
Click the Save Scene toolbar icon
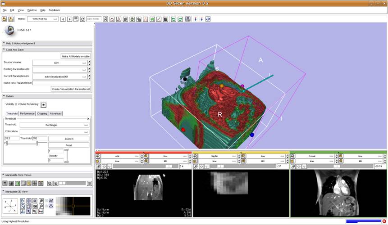[11, 19]
